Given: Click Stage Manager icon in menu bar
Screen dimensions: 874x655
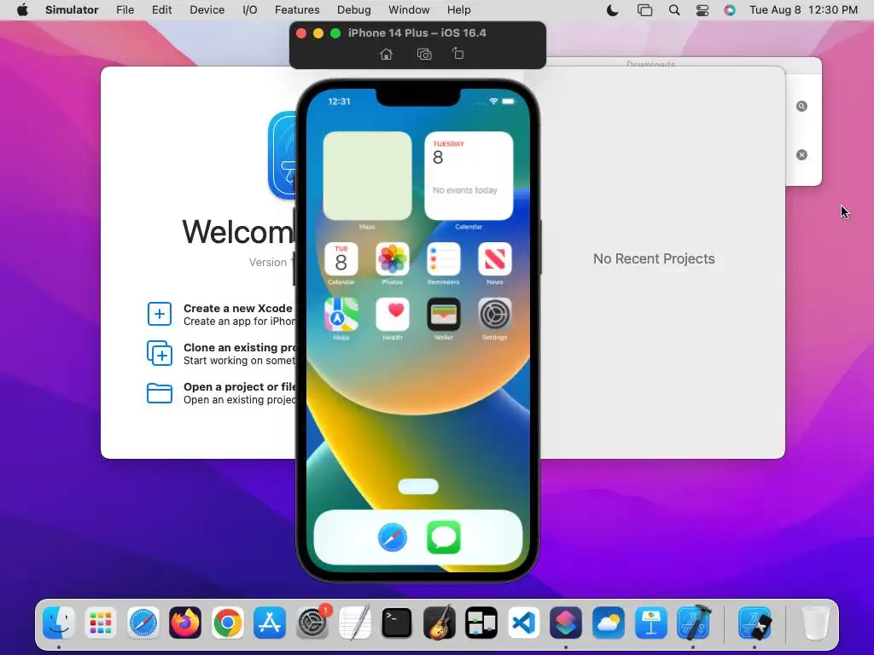Looking at the screenshot, I should pyautogui.click(x=644, y=10).
